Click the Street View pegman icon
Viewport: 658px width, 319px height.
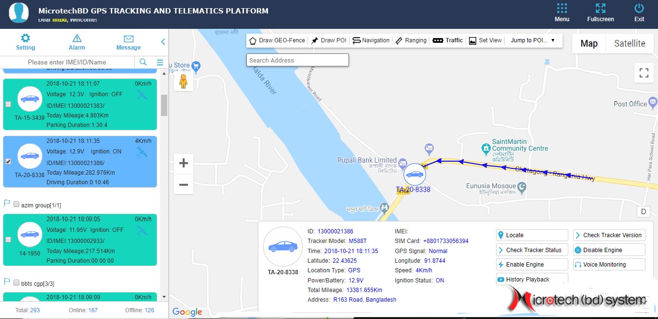tap(183, 81)
